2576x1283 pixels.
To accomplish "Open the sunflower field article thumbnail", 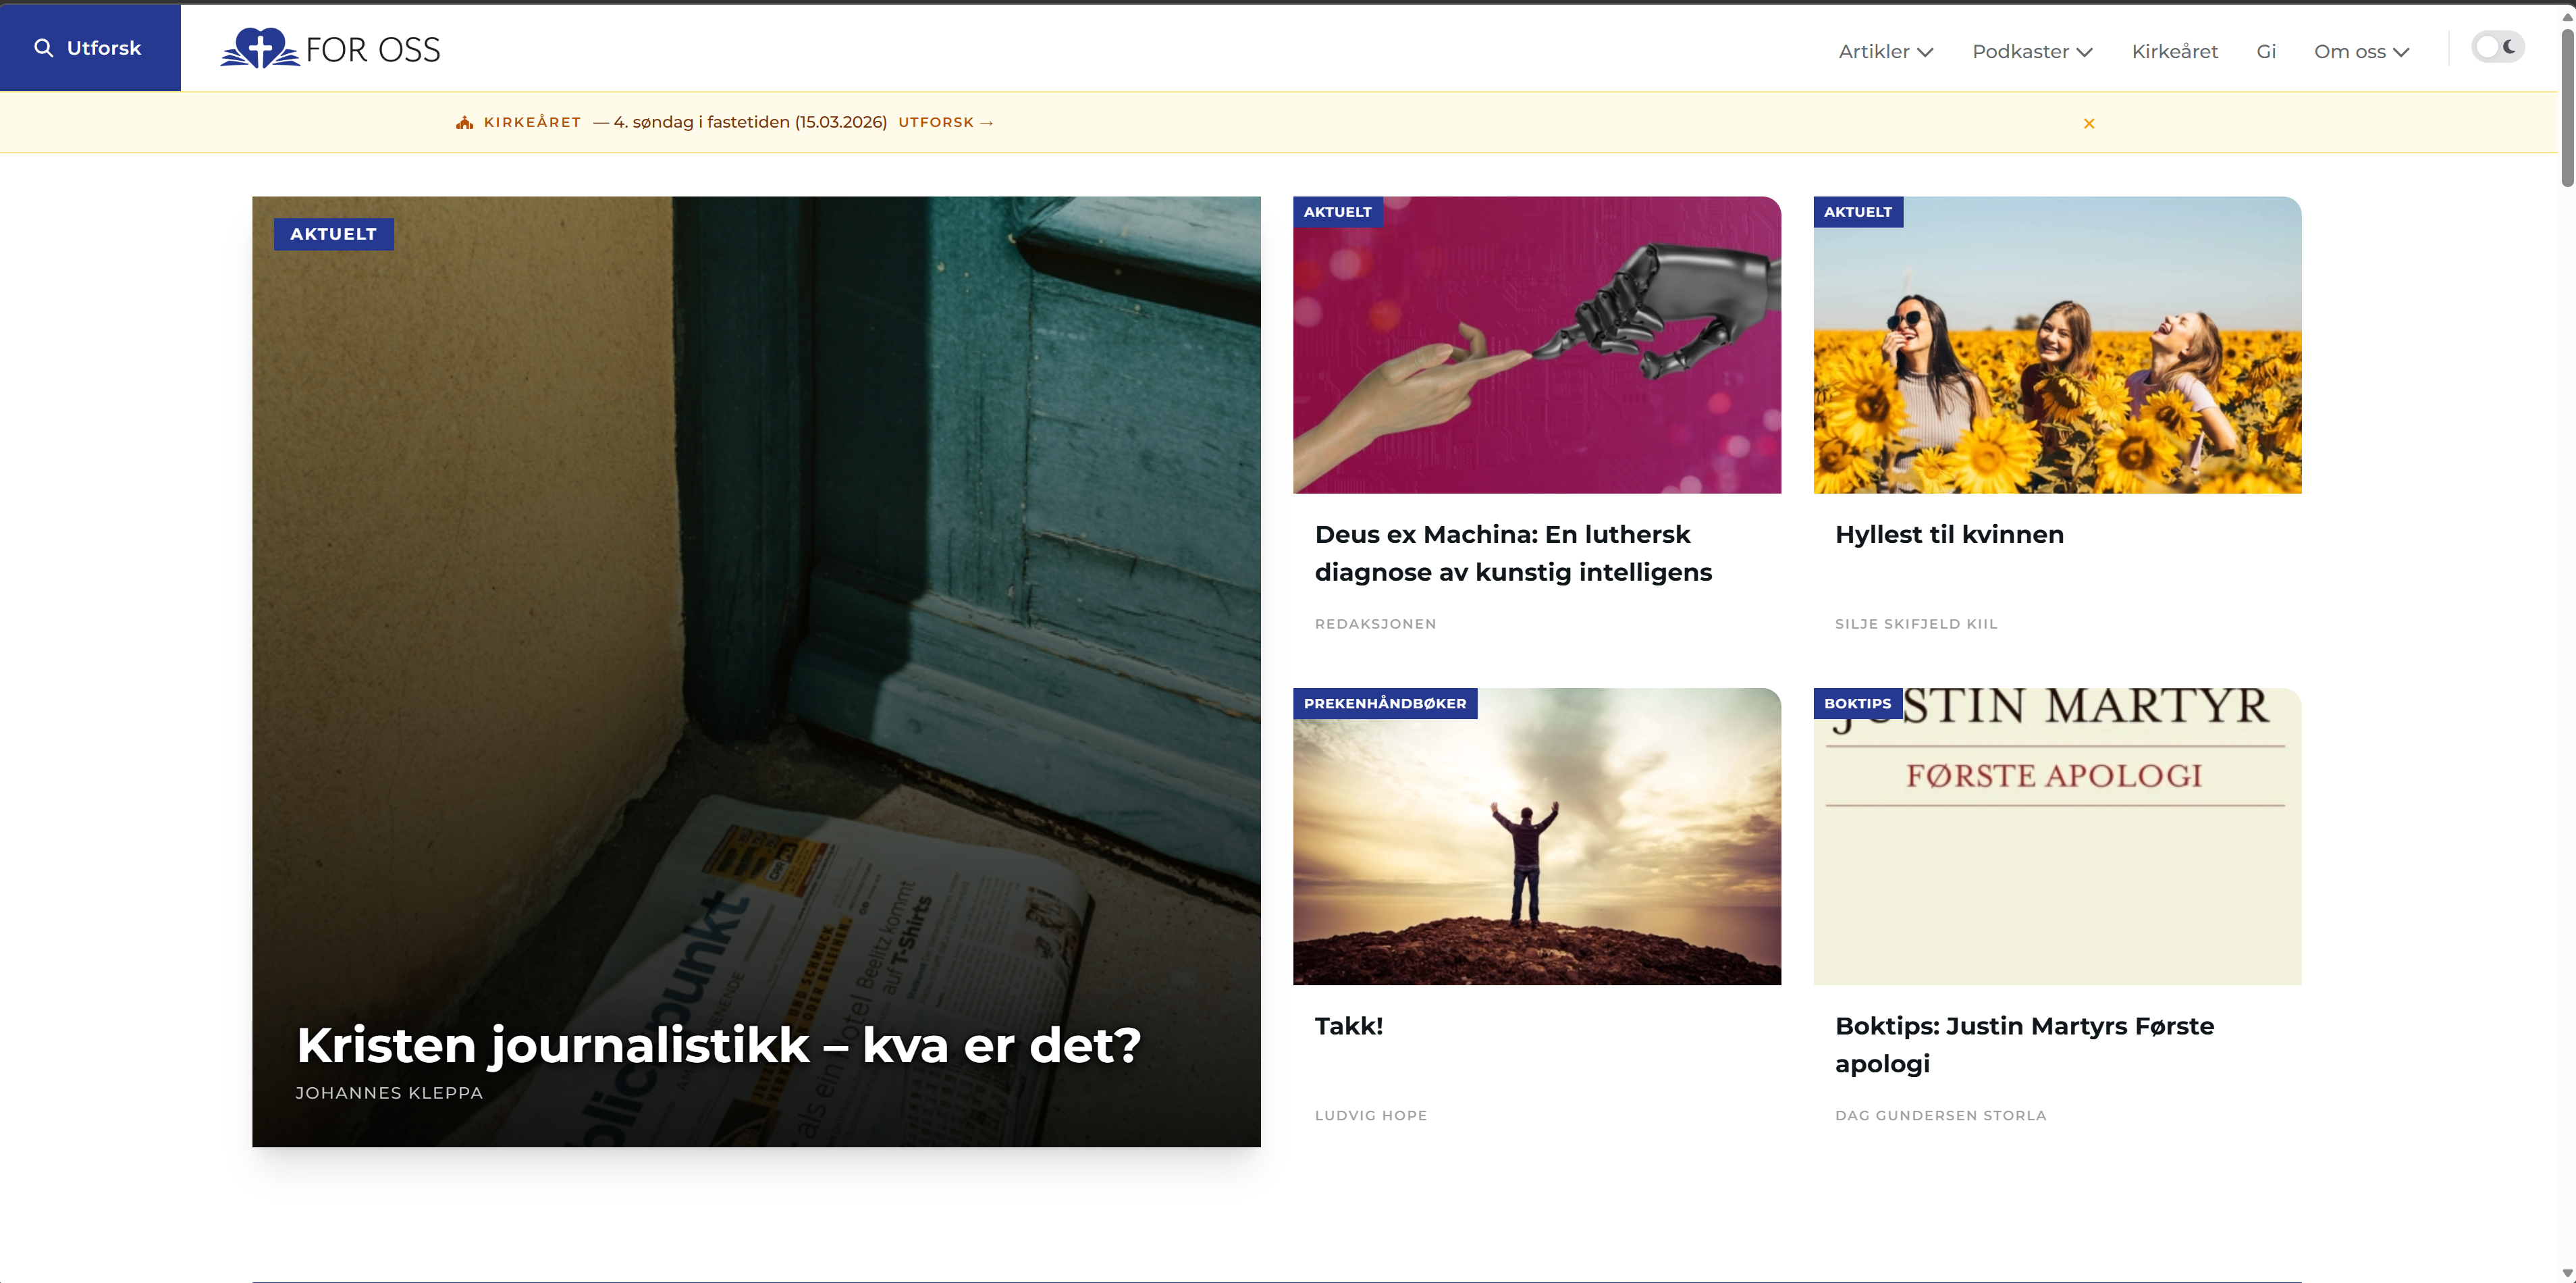I will point(2057,344).
